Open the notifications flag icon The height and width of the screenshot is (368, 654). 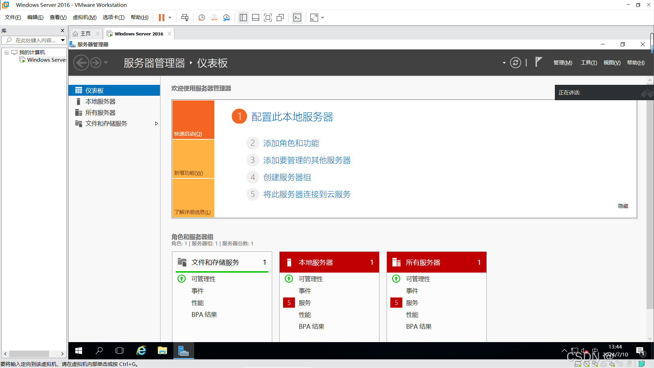(x=538, y=62)
